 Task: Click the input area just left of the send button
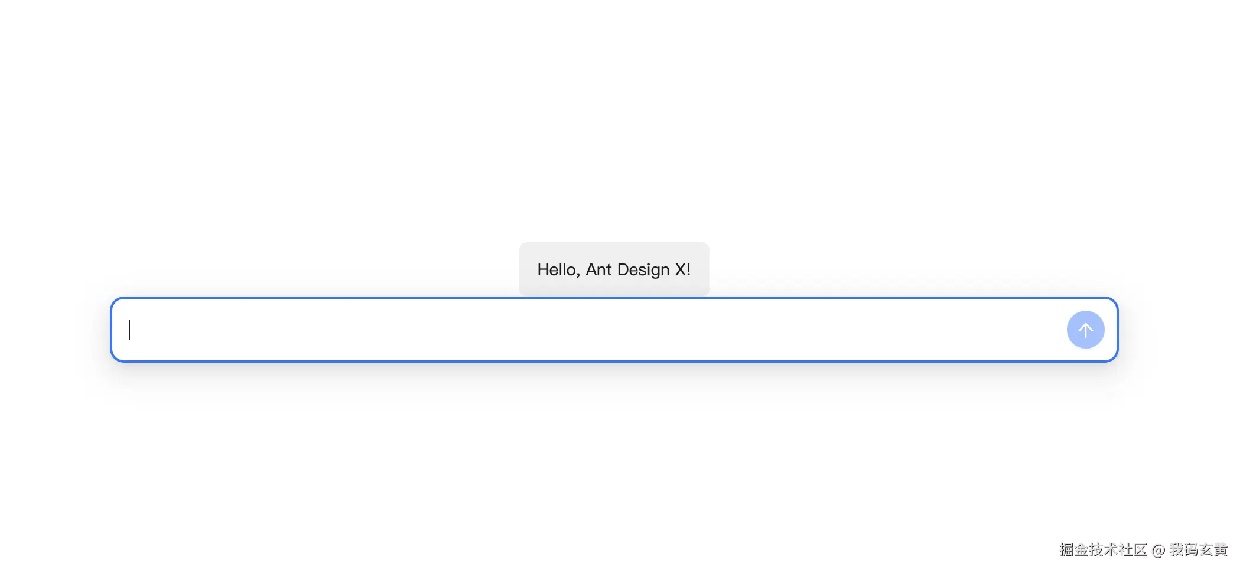point(1040,330)
